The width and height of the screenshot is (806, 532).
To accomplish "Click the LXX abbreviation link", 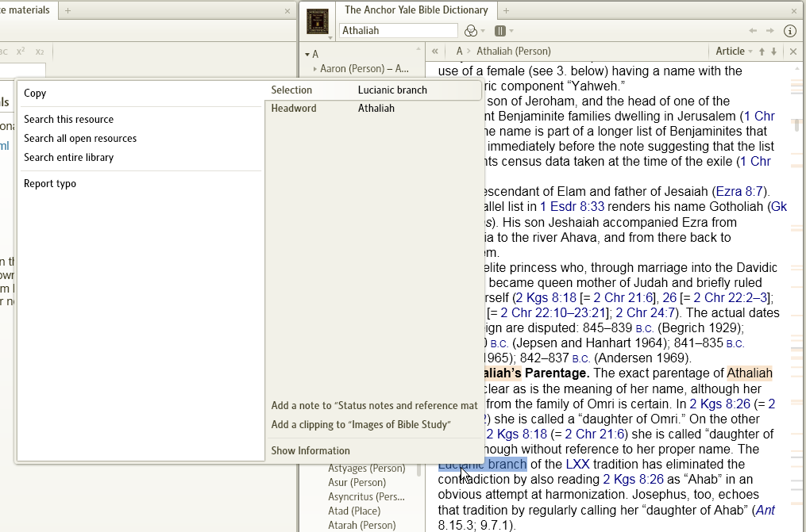I will 577,465.
